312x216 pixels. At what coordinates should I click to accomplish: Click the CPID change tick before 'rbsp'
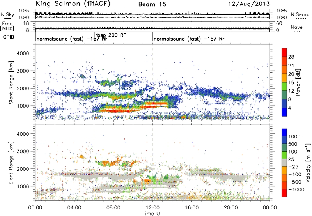tap(94, 36)
